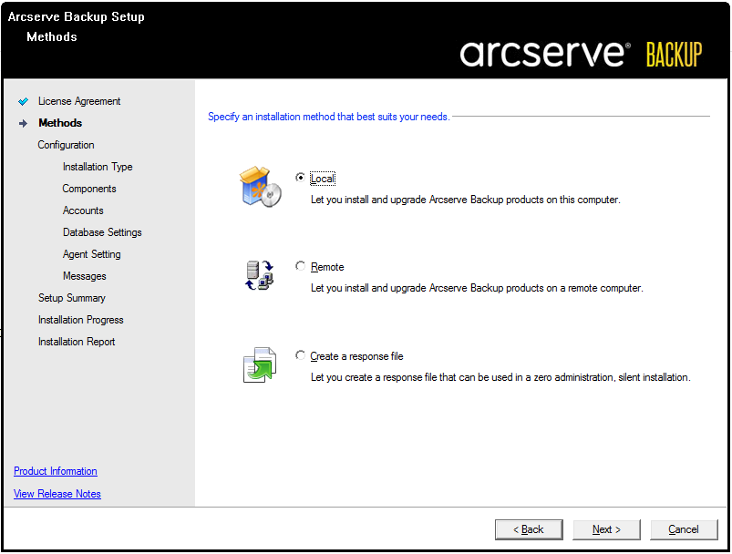Screen dimensions: 732x554
Task: Click the Remote install server icon
Action: [260, 275]
